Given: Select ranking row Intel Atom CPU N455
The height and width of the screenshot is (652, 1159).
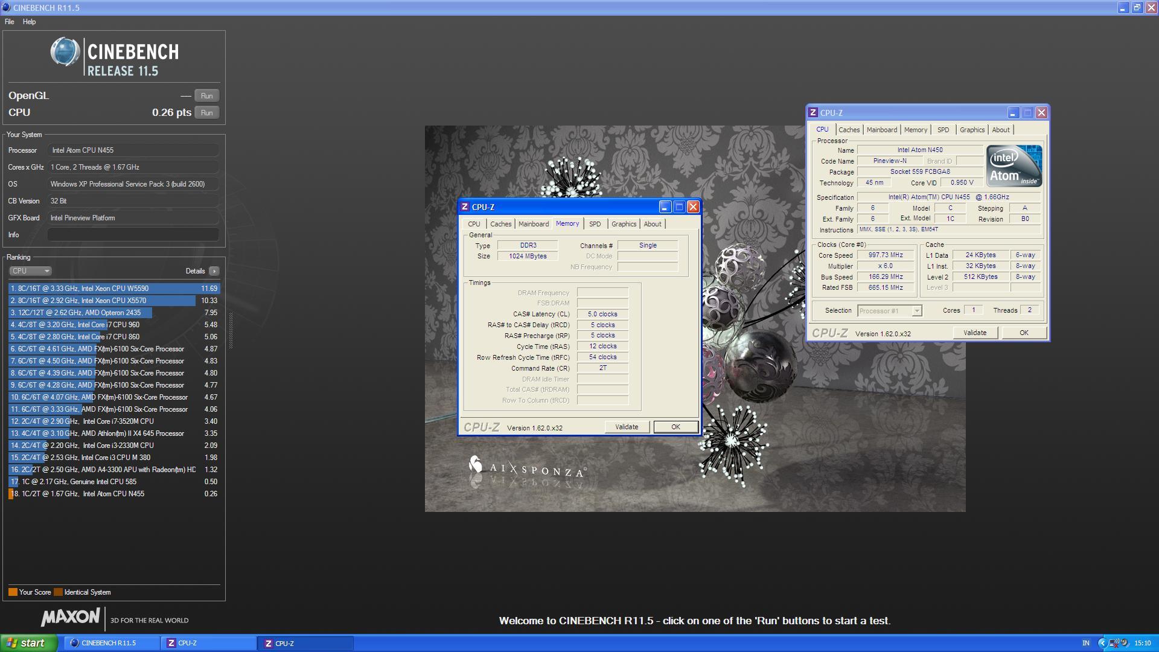Looking at the screenshot, I should 114,494.
